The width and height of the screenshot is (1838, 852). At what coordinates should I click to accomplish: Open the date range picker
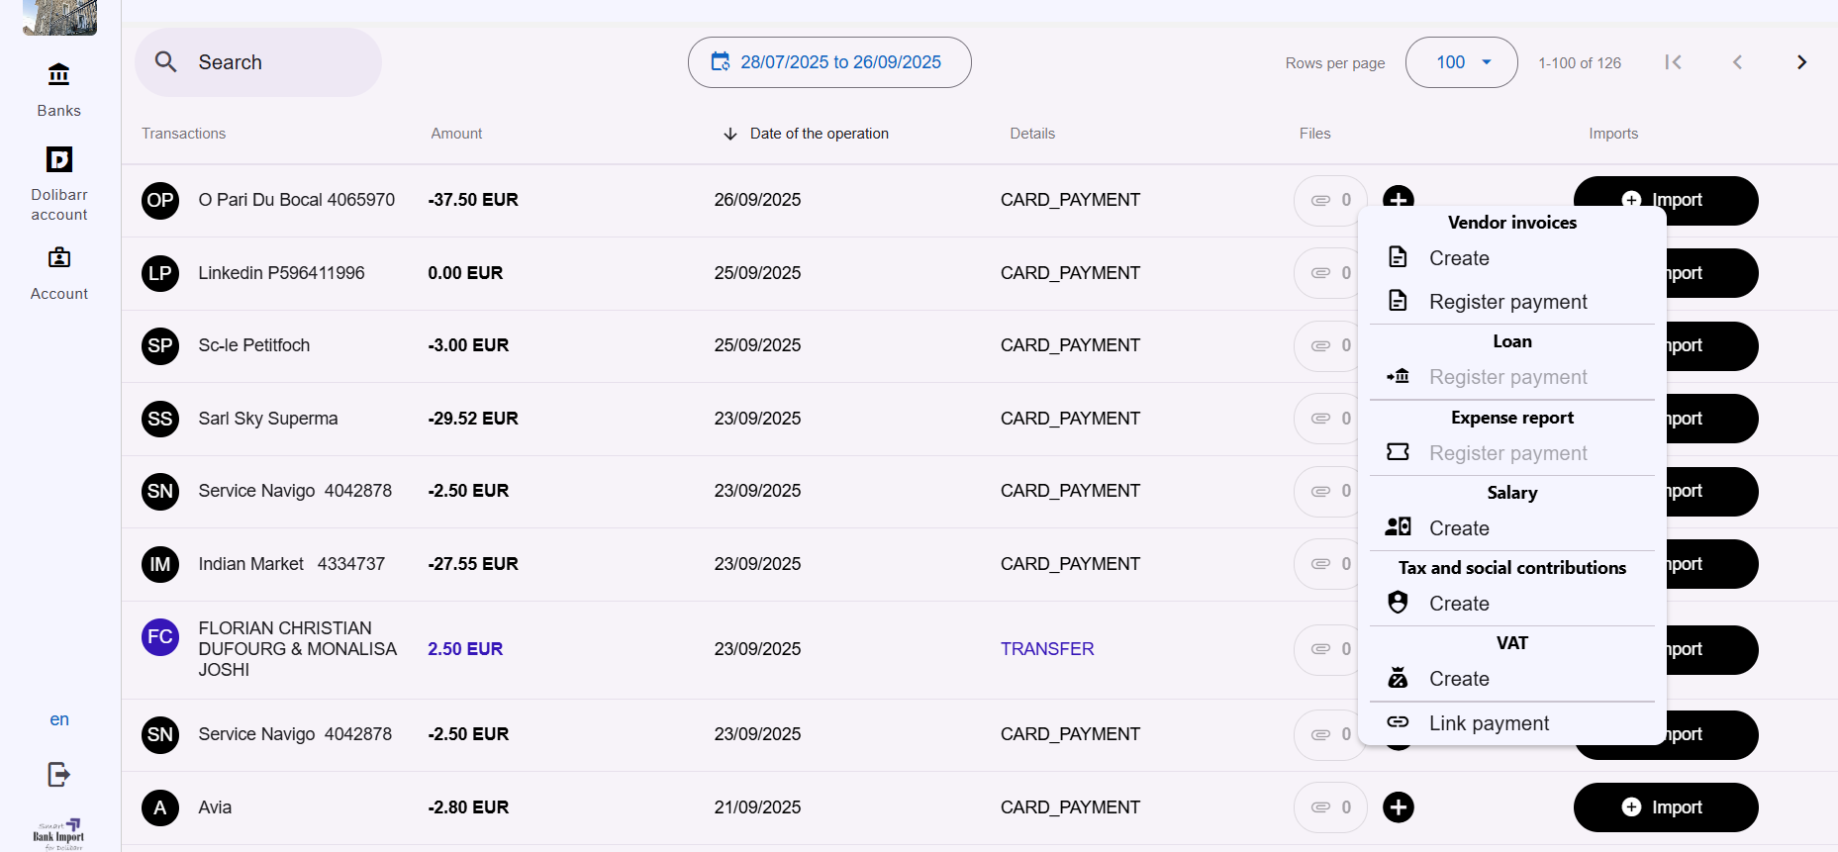click(829, 62)
